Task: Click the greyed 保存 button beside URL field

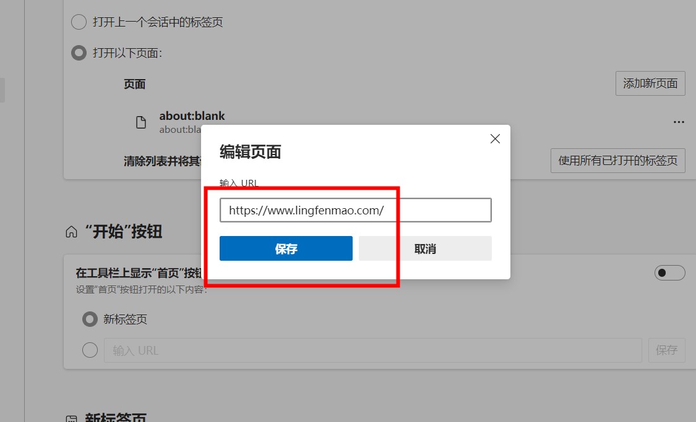Action: (x=667, y=350)
